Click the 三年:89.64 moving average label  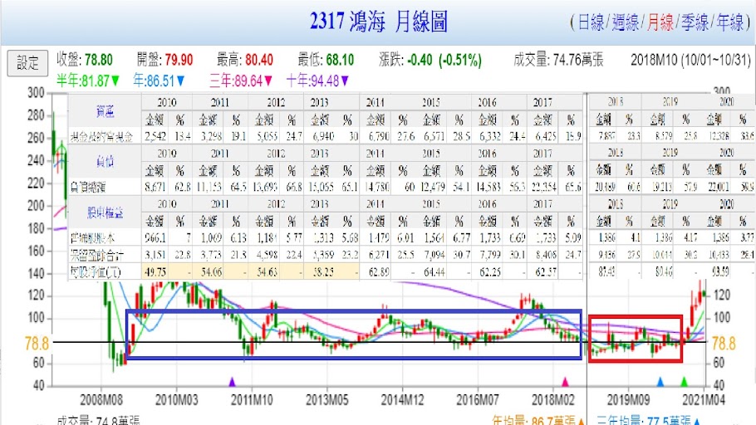tap(241, 81)
